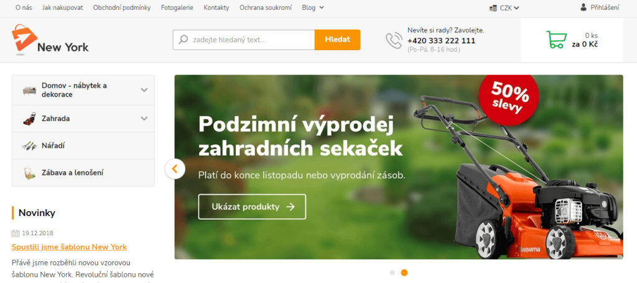Go to previous banner slide arrow

point(175,168)
